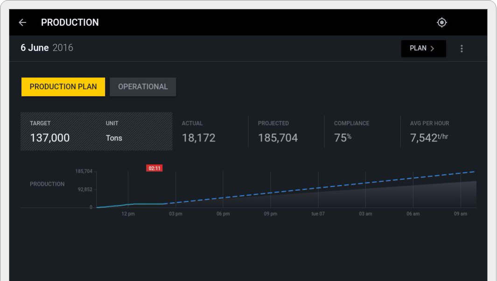Select the 6 June 2016 date
Image resolution: width=497 pixels, height=281 pixels.
coord(47,48)
